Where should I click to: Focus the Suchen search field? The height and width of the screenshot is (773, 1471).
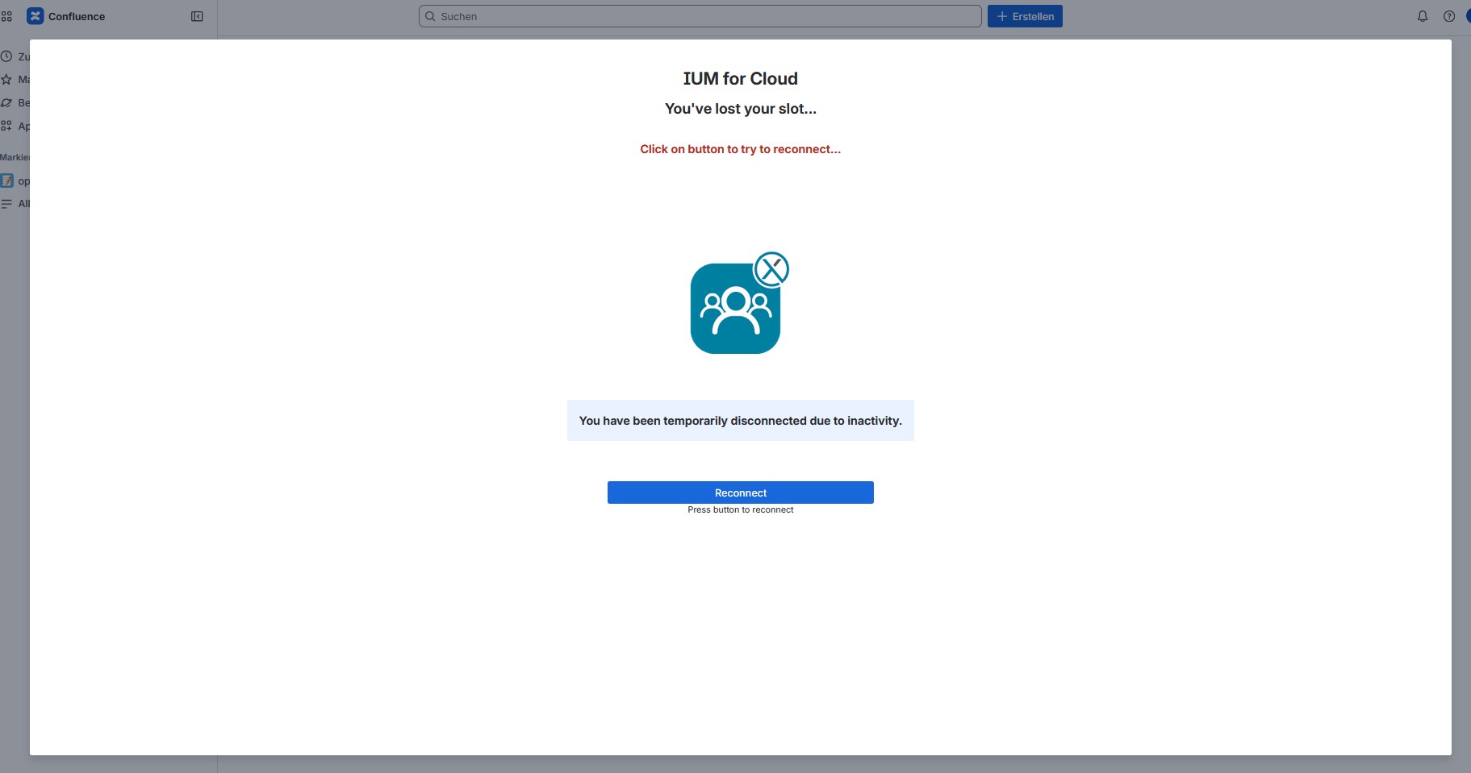[700, 16]
